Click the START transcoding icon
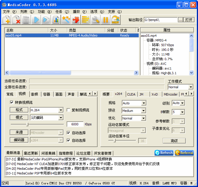 coord(115,20)
